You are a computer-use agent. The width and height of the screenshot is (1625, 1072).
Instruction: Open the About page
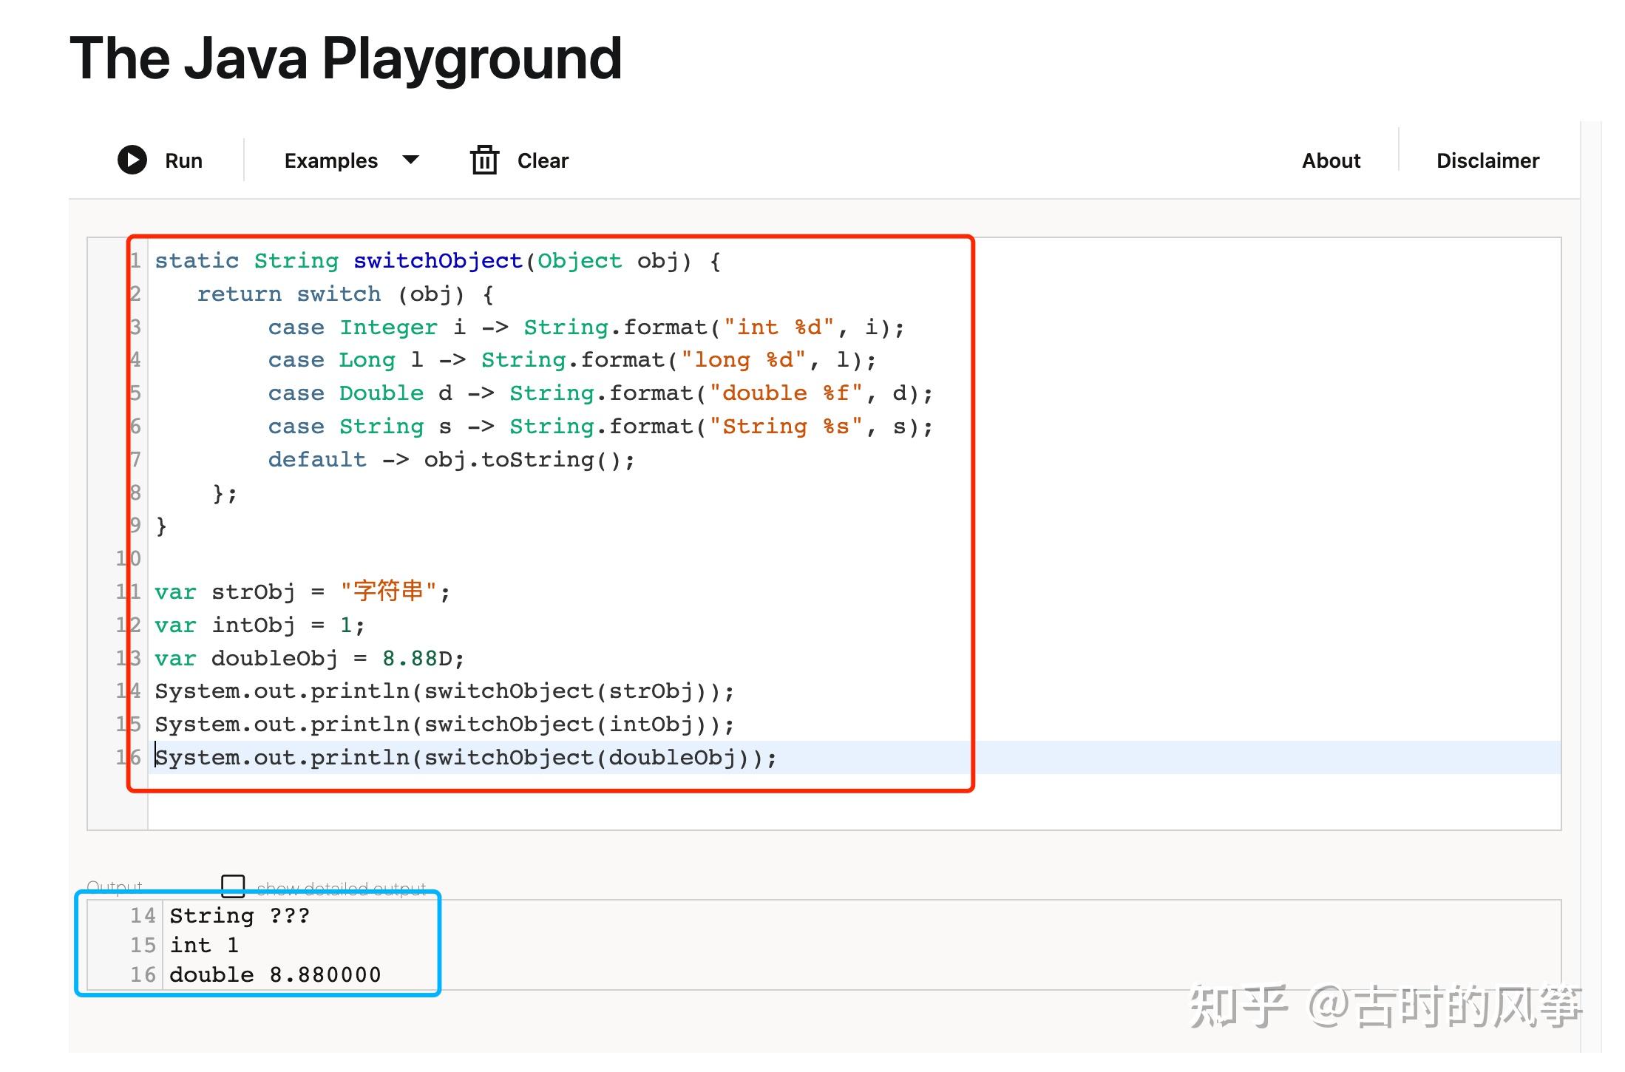pyautogui.click(x=1331, y=160)
